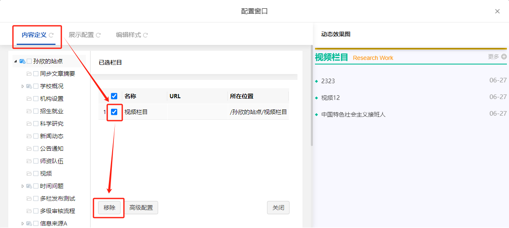
Task: Tick the 视频 tree checkbox
Action: (36, 173)
